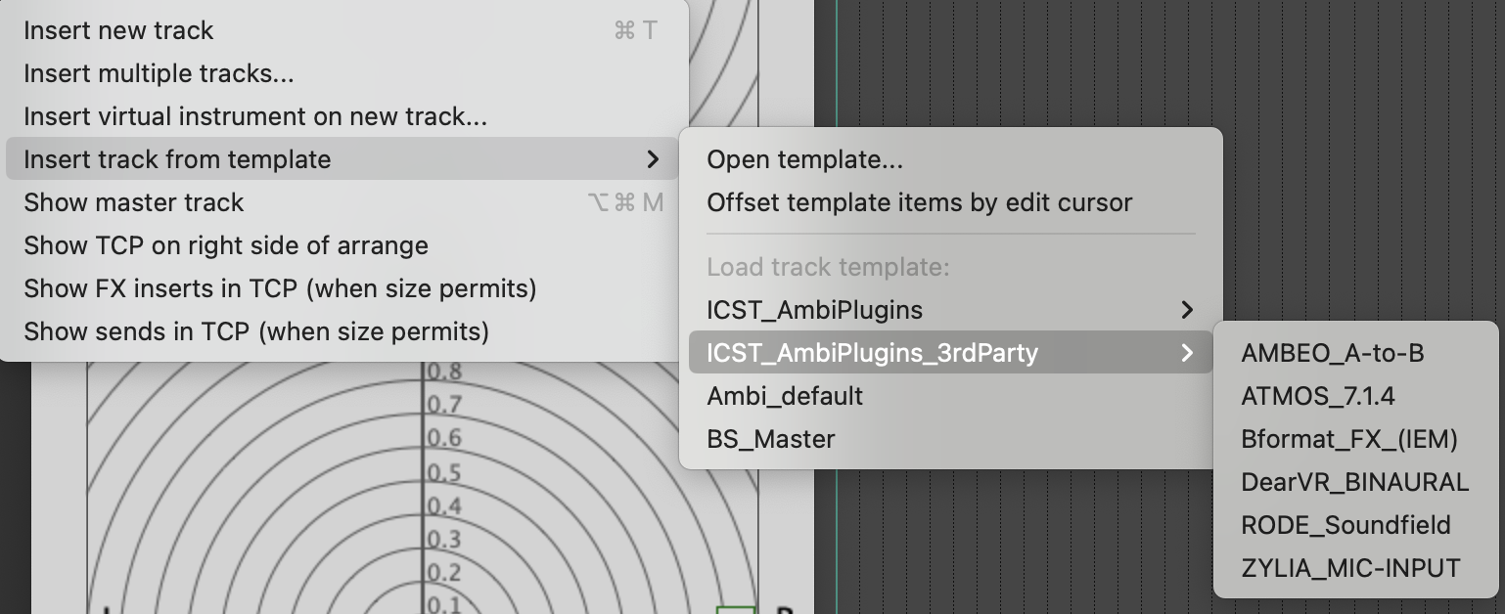
Task: Load DearVR_BINAURAL track template
Action: pos(1354,482)
